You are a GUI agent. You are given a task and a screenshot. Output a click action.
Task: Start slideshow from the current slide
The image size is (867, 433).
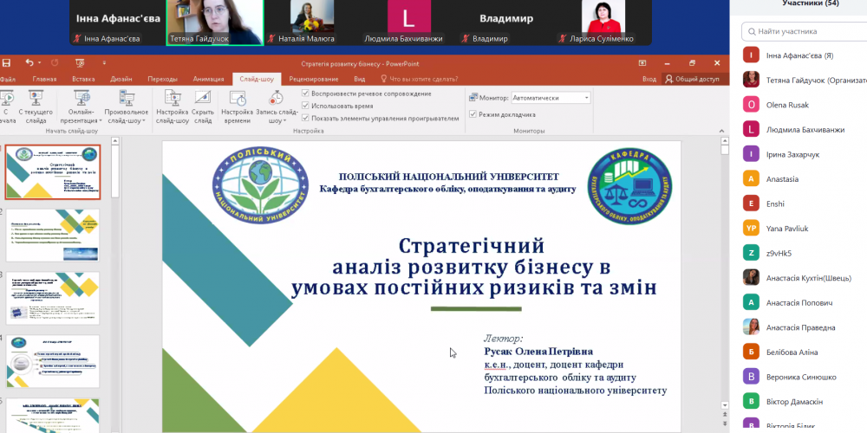coord(36,102)
